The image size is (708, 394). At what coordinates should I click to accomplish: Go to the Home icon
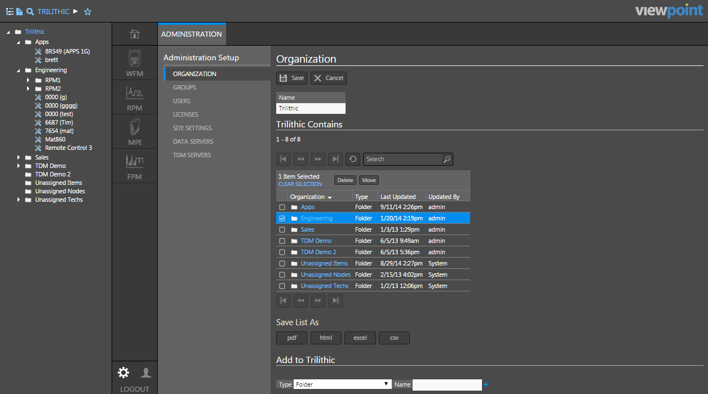click(135, 34)
